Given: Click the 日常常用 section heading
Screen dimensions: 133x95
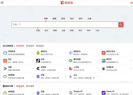Looking at the screenshot, I should click(9, 46).
